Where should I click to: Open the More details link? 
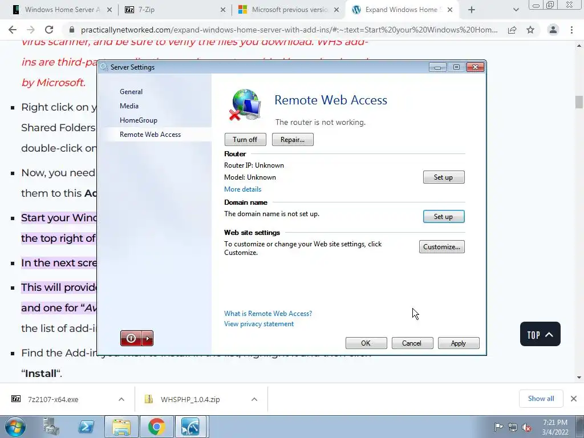tap(242, 189)
